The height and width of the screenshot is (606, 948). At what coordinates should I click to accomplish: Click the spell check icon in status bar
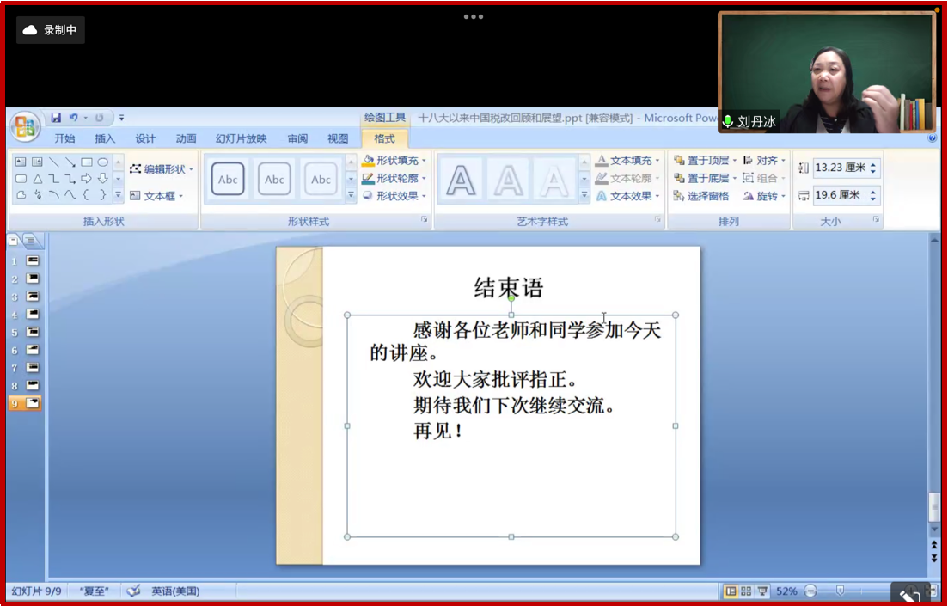tap(133, 591)
